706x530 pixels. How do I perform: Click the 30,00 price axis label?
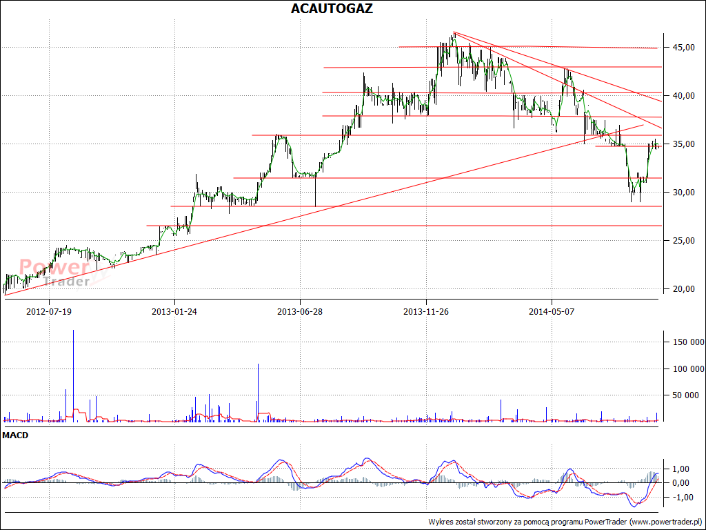(x=683, y=193)
